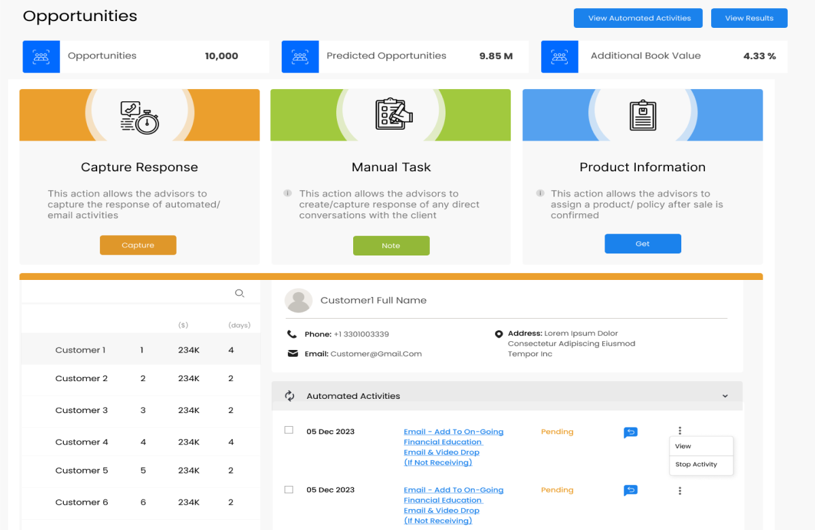Collapse the Automated Activities section chevron
This screenshot has width=815, height=530.
click(x=725, y=396)
